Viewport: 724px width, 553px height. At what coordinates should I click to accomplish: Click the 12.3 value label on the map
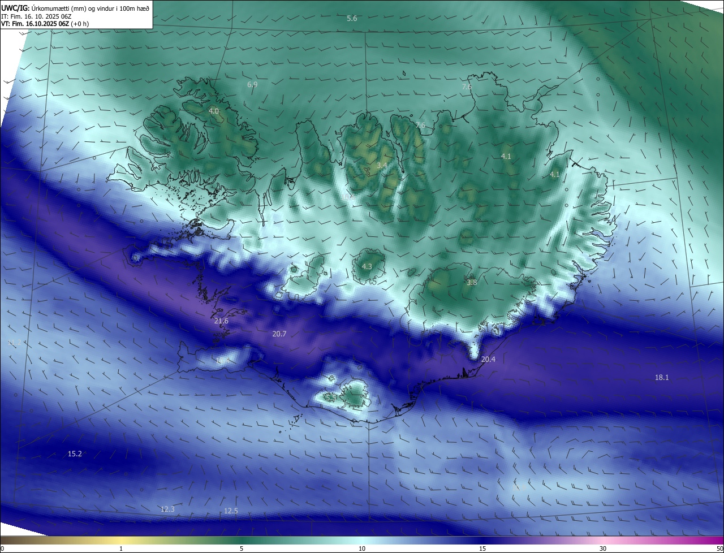coord(167,509)
